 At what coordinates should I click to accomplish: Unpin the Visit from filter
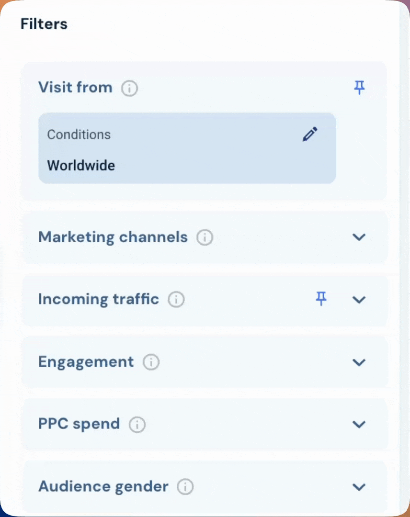(359, 88)
